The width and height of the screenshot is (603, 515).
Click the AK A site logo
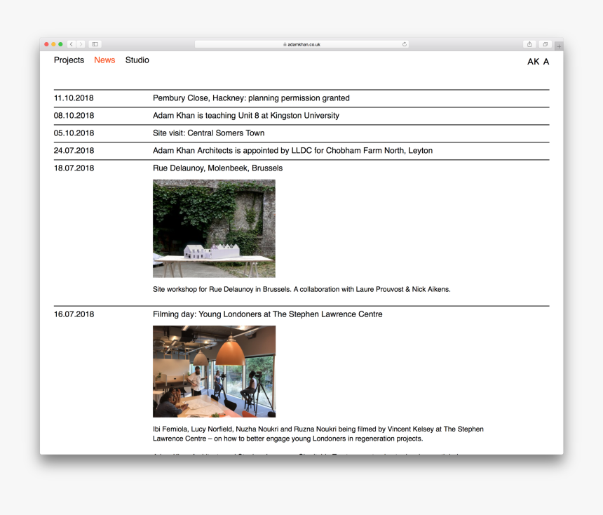pyautogui.click(x=538, y=62)
